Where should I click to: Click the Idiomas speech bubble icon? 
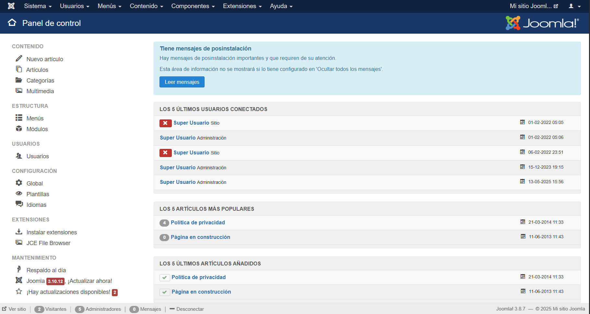coord(19,204)
